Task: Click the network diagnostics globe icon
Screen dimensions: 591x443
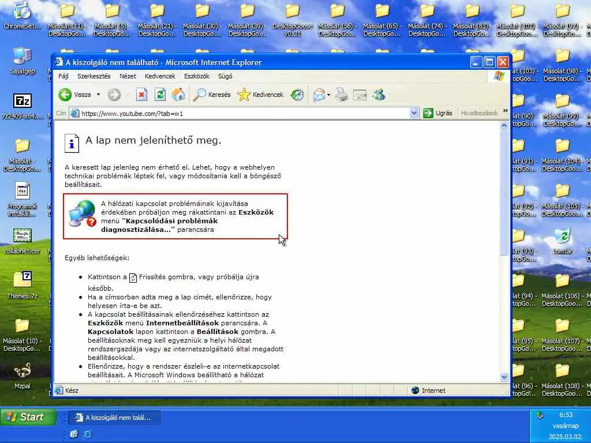Action: point(83,213)
